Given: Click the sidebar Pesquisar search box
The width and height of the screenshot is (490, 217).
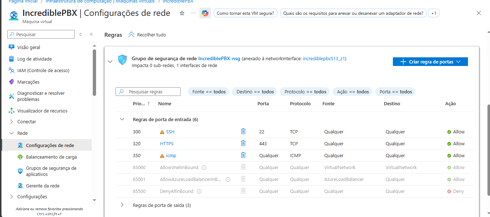Looking at the screenshot, I should (41, 34).
